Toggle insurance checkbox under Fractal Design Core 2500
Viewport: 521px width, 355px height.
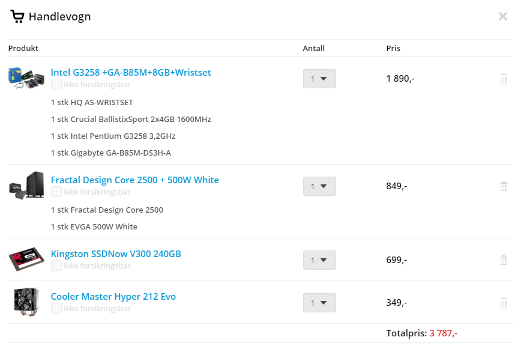click(x=56, y=192)
